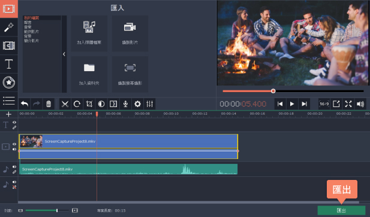This screenshot has height=217, width=370.
Task: Click the timeline zoom slider handle
Action: 57,210
